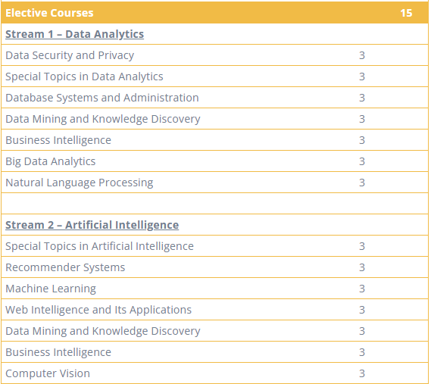Open Stream 2 – Artificial Intelligence link
The height and width of the screenshot is (384, 431).
click(x=92, y=225)
